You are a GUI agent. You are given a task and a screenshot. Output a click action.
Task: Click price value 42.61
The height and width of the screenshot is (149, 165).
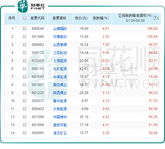84,69
